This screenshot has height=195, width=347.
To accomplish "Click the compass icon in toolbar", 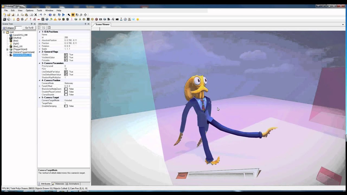I will 125,19.
